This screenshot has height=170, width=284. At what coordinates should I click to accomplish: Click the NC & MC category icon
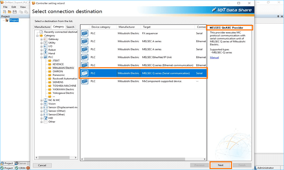pos(46,100)
